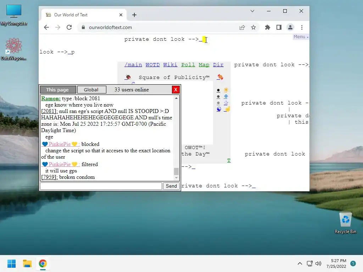Click the Square of Publicity heading text
Viewport: 363px width, 272px height.
(174, 77)
